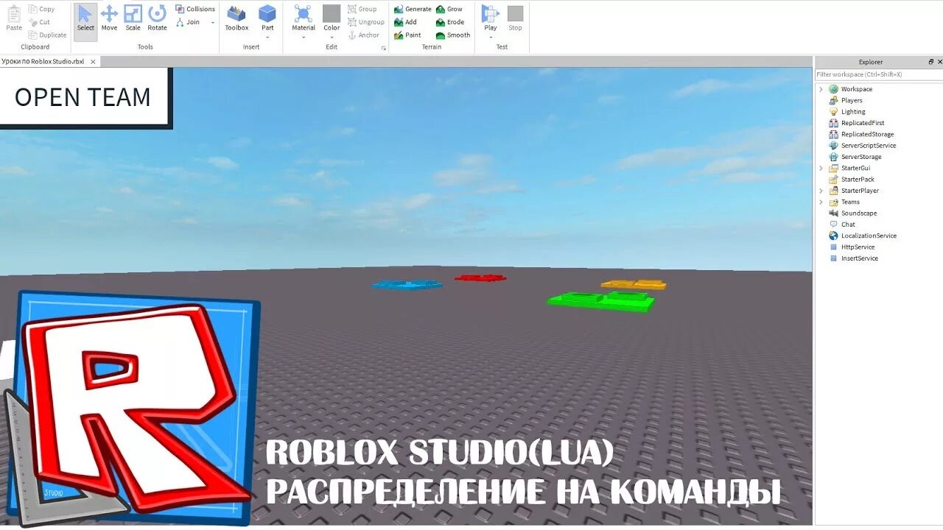Select HttpService in Explorer
Viewport: 943px width, 530px height.
point(858,247)
